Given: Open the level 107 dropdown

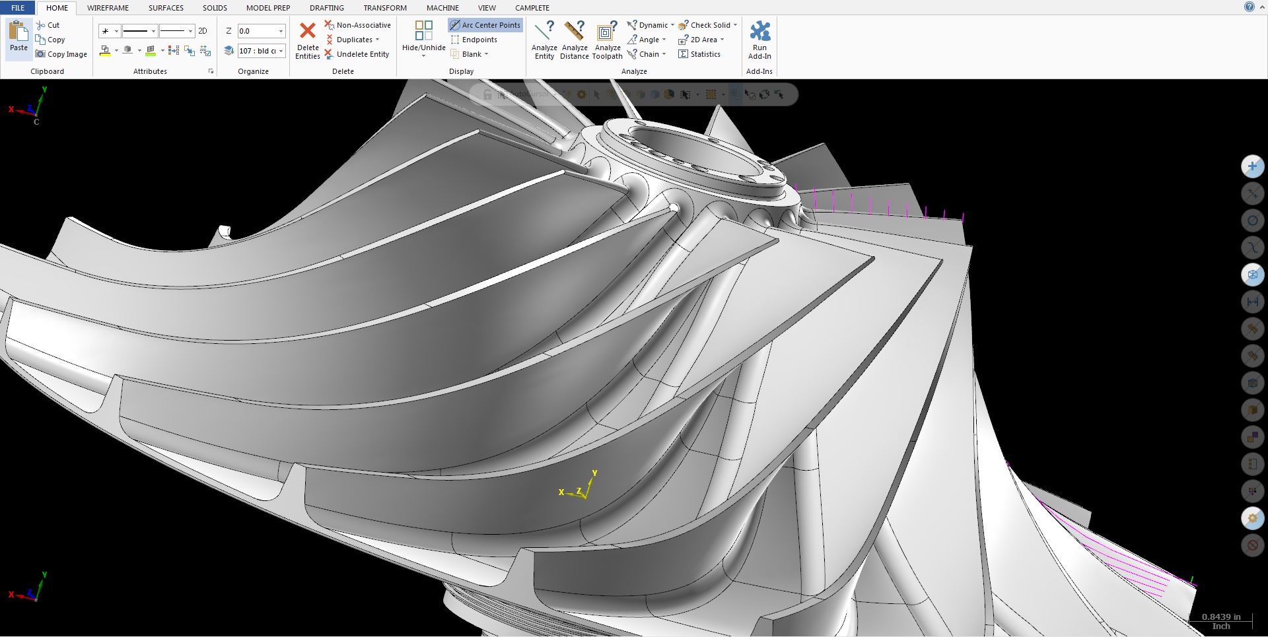Looking at the screenshot, I should 281,51.
